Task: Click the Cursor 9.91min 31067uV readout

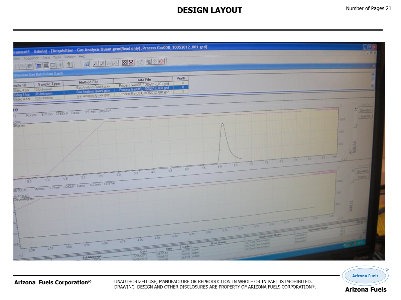Action: pos(91,112)
